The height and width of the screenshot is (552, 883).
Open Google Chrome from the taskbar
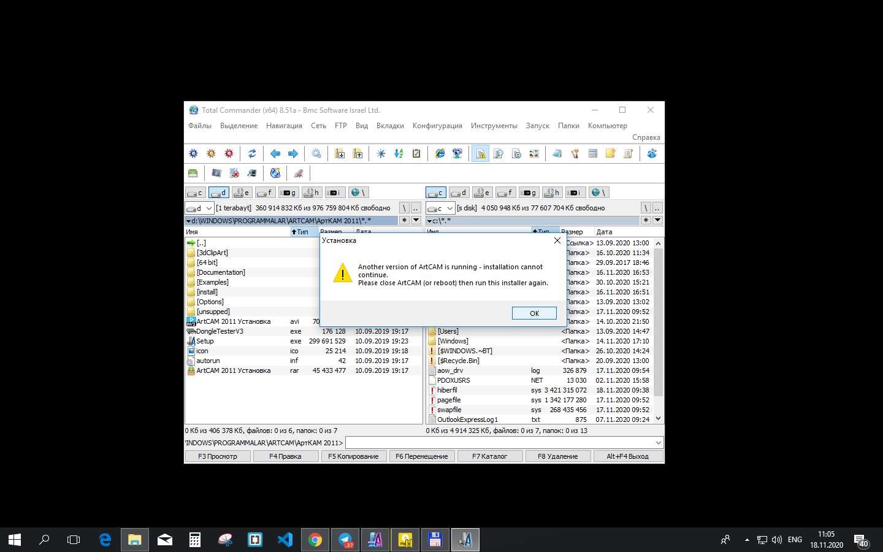pos(315,540)
